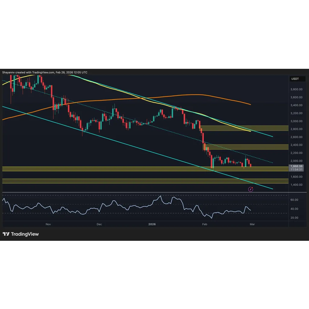Click the 3,600.00 price axis label
Viewport: 309px width, 309px height.
click(296, 97)
